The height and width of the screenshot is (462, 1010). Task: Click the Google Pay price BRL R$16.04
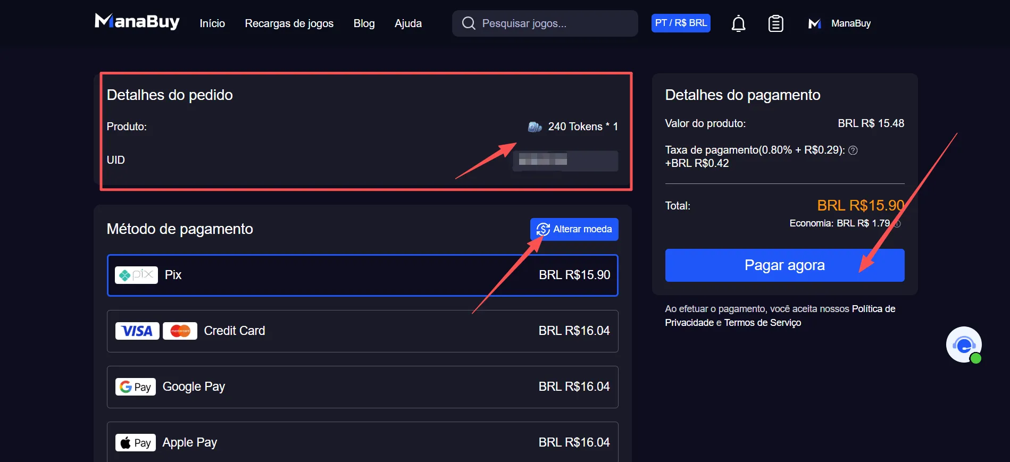tap(574, 387)
